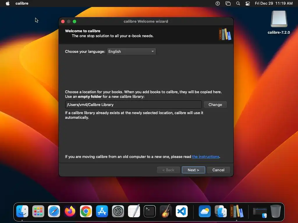
Task: Click the date and time in menu bar
Action: click(x=274, y=3)
